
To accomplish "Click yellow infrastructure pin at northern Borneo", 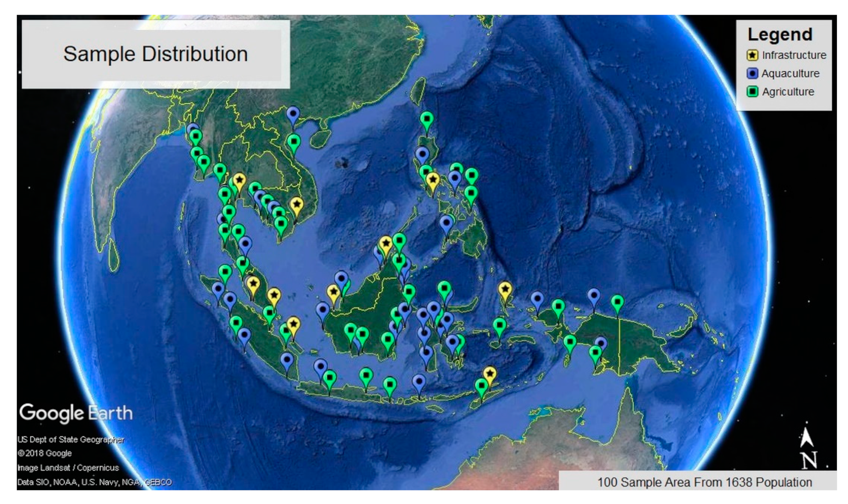I will [x=386, y=244].
